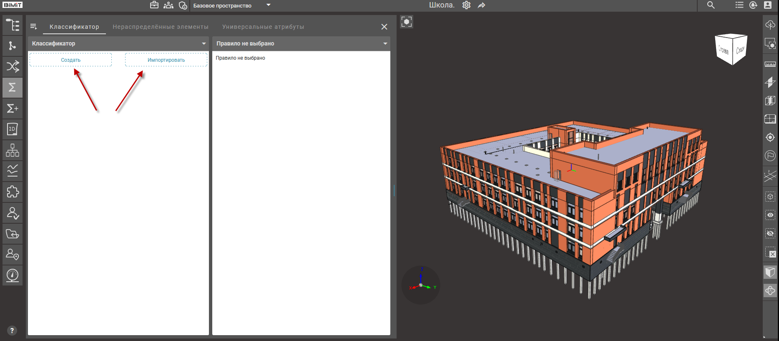Switch to Нераспределённые элементы tab
Screen dimensions: 779x341
point(160,27)
